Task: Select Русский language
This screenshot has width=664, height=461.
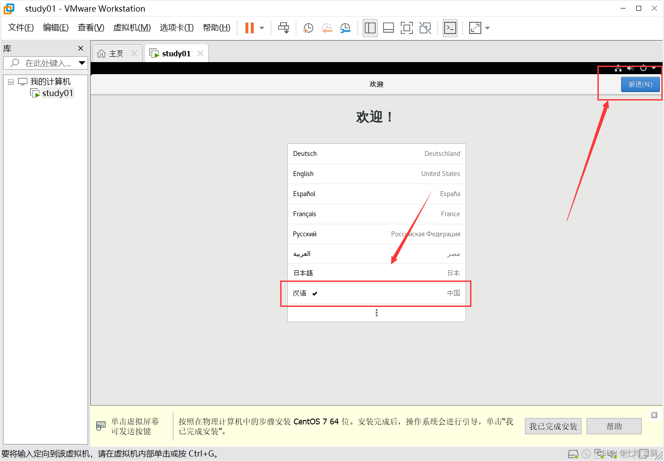Action: (377, 234)
